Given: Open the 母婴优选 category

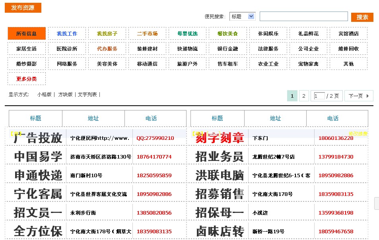Looking at the screenshot, I should pos(187,33).
